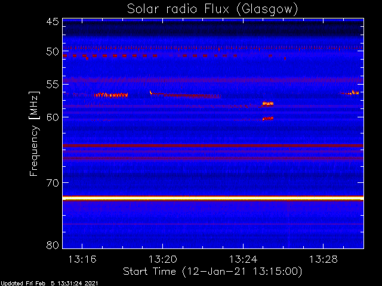Click the bright burst near 58 MHz at 13:25
This screenshot has width=382, height=286.
pos(268,104)
